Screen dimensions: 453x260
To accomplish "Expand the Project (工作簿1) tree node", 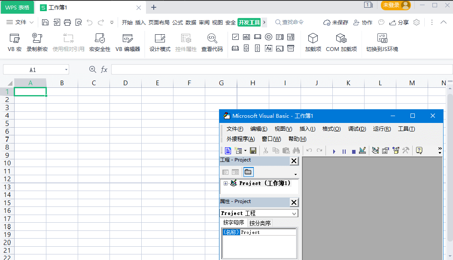I will [225, 183].
